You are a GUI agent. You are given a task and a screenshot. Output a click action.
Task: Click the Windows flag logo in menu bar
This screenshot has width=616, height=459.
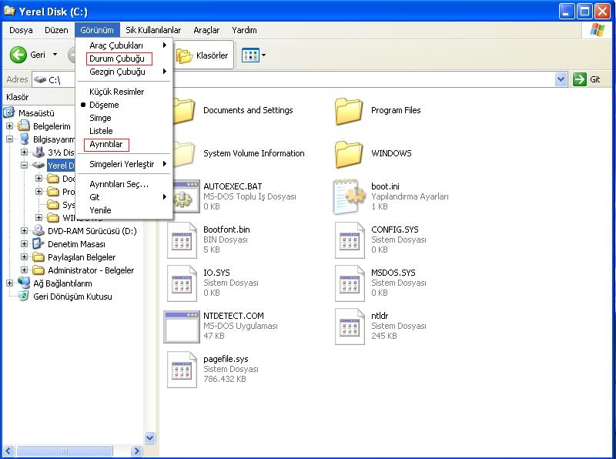coord(598,30)
